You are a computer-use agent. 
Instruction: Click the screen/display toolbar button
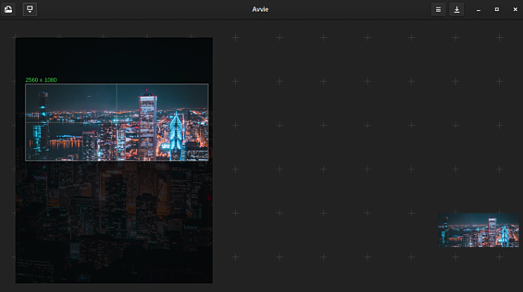click(30, 10)
